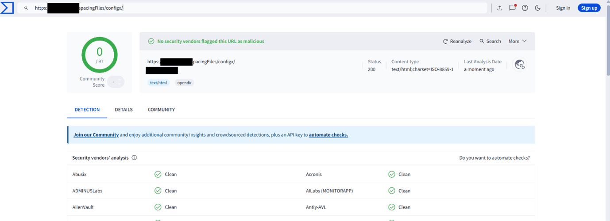
Task: Click the clean check icon for AILabs
Action: [x=392, y=191]
